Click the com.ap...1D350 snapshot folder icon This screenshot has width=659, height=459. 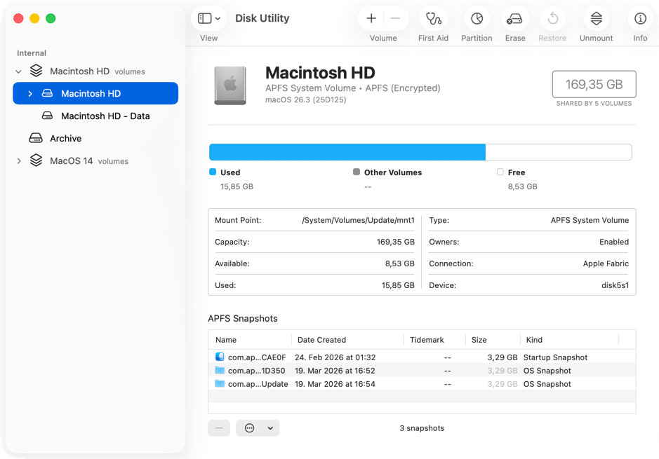coord(220,370)
